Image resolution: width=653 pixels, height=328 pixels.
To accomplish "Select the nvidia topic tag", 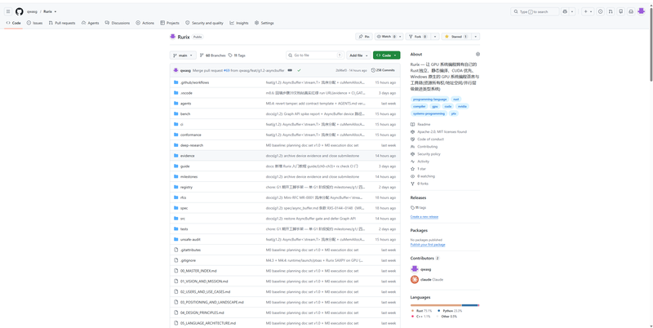I will 462,106.
